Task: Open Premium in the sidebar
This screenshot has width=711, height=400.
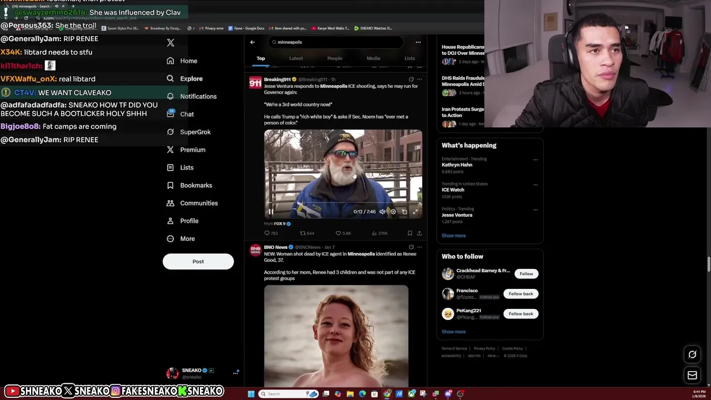Action: coord(186,149)
